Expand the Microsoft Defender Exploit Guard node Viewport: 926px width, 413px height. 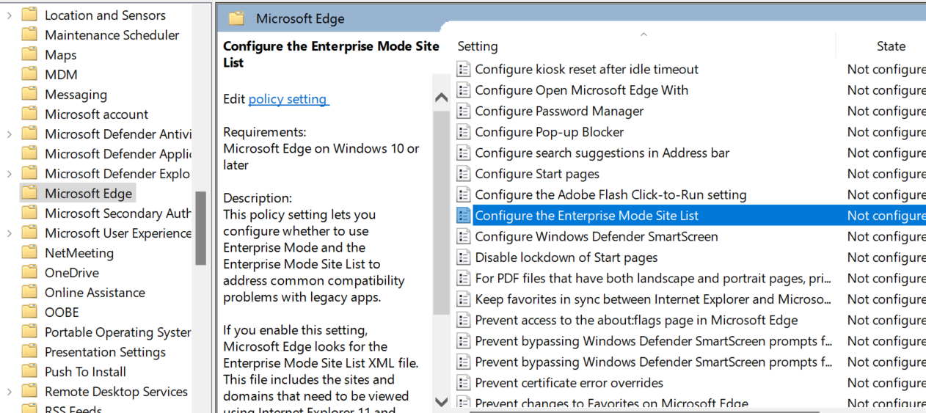click(9, 173)
